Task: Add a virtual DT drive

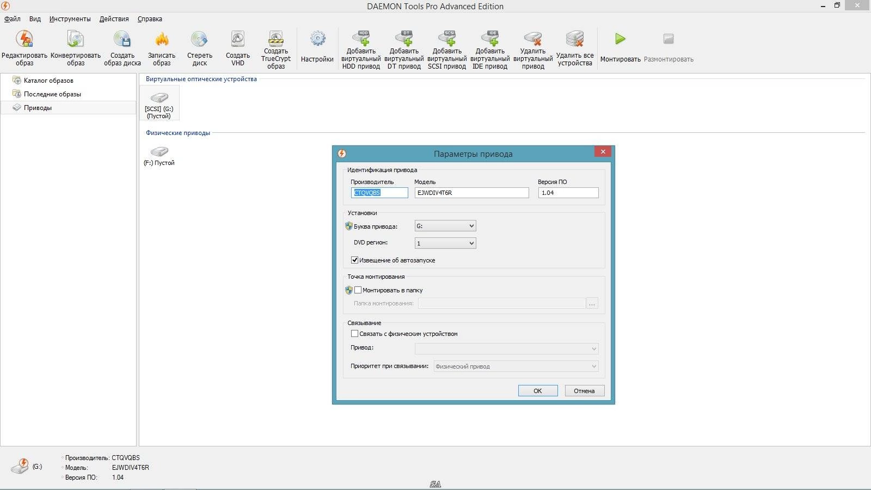Action: coord(404,50)
